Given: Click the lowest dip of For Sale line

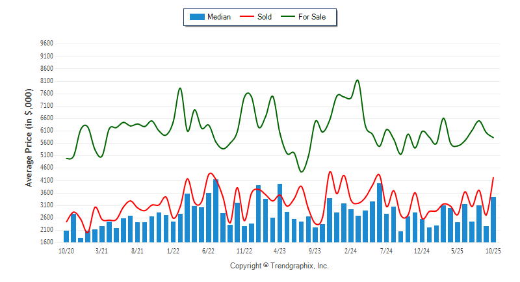Looking at the screenshot, I should pyautogui.click(x=301, y=172).
